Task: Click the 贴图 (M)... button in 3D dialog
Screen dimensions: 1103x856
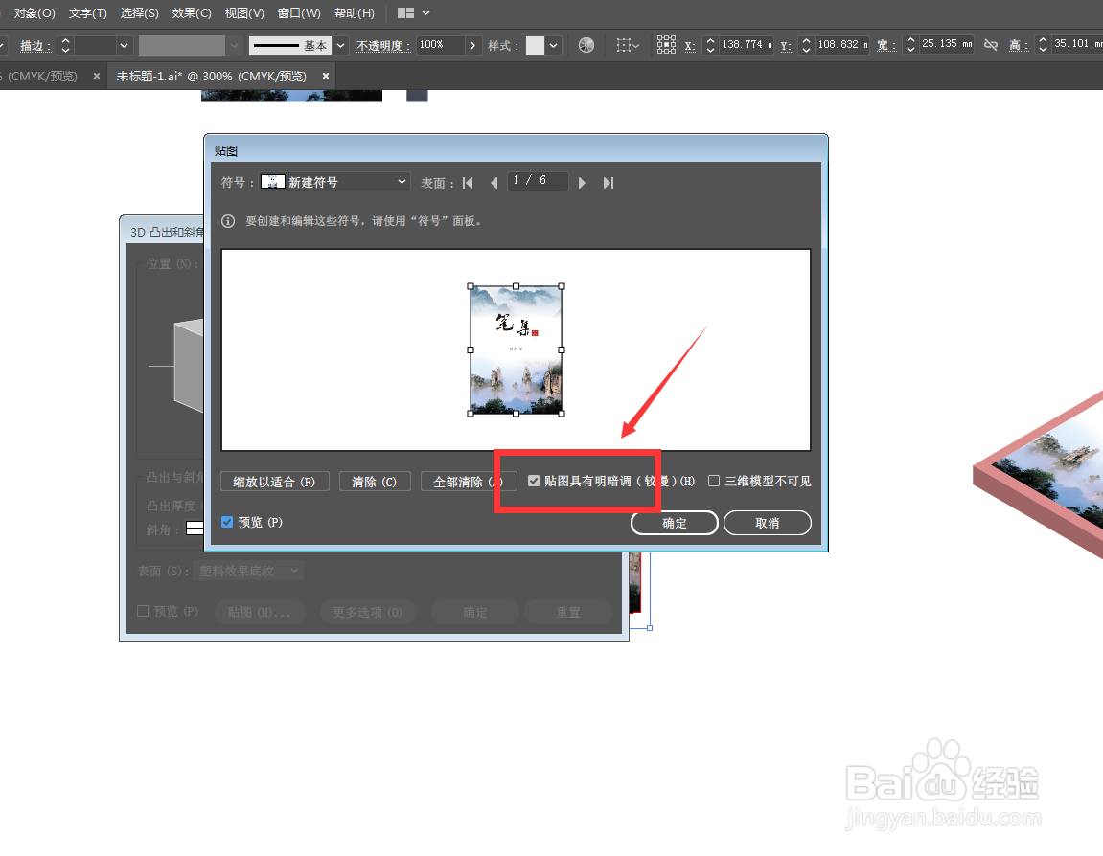Action: click(x=259, y=612)
